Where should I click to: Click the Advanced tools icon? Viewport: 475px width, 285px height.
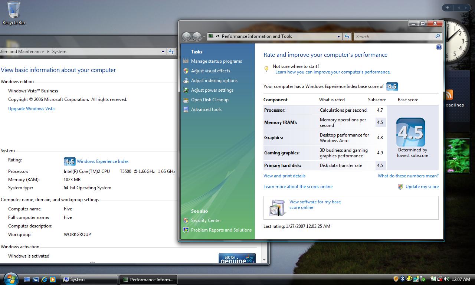[x=186, y=109]
